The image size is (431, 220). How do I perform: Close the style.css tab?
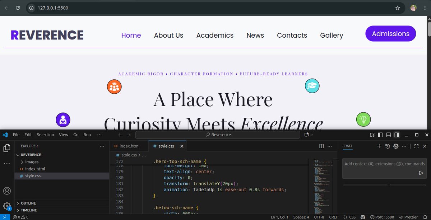(182, 146)
